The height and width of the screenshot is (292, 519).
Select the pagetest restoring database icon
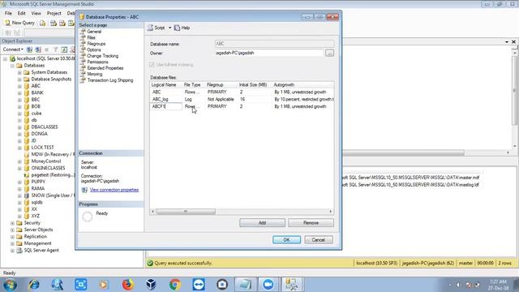[x=27, y=175]
